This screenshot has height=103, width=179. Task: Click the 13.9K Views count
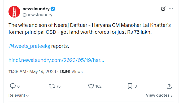71,72
